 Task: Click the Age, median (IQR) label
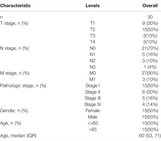pos(18,136)
